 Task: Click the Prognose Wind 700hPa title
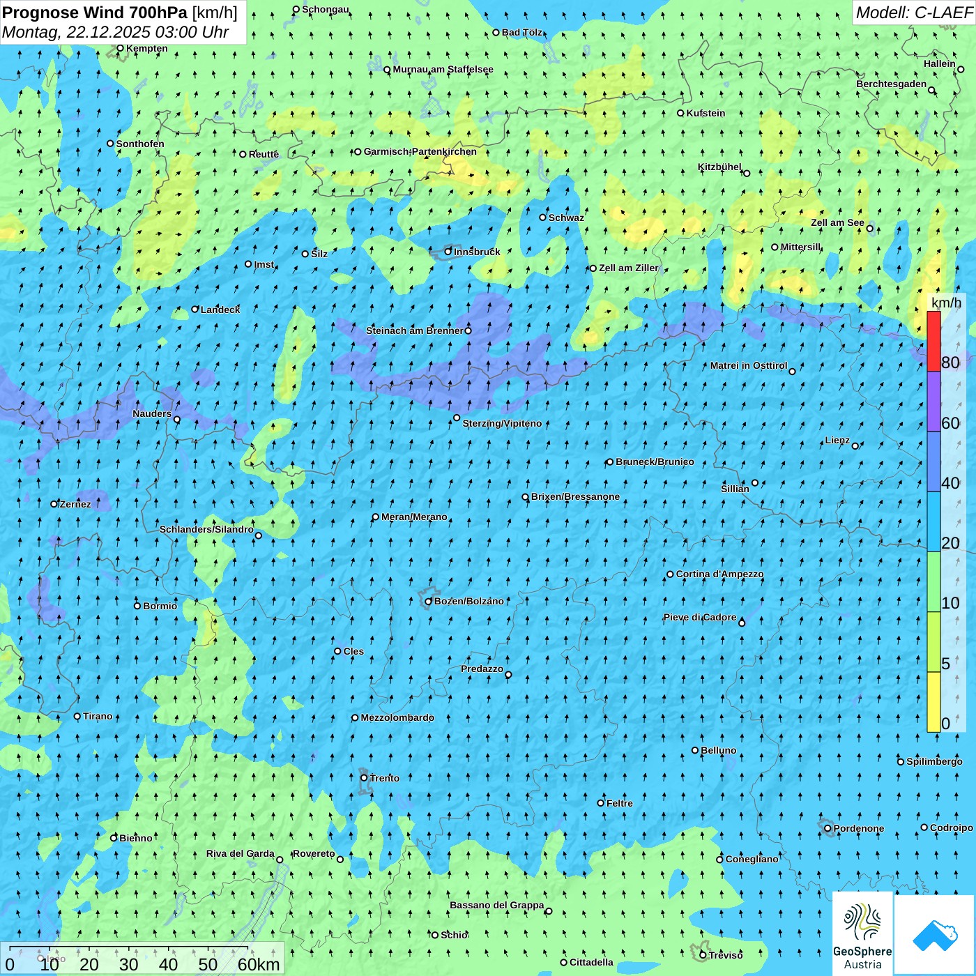point(120,13)
